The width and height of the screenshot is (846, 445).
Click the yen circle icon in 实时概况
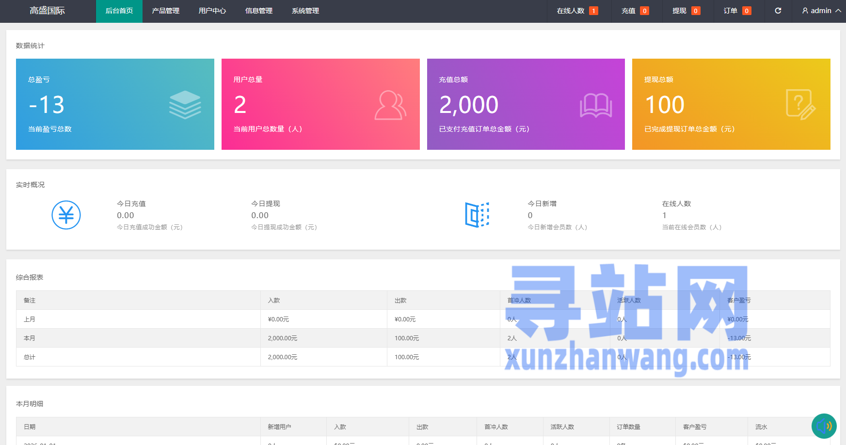[x=66, y=215]
